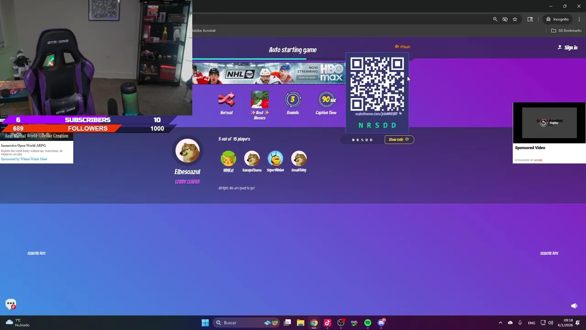Open the Windows Start menu
This screenshot has width=586, height=330.
tap(205, 323)
